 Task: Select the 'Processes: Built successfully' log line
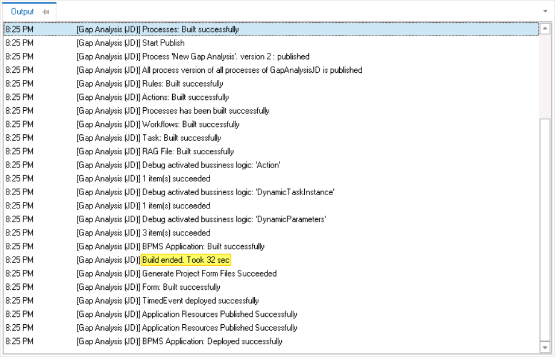coord(189,29)
